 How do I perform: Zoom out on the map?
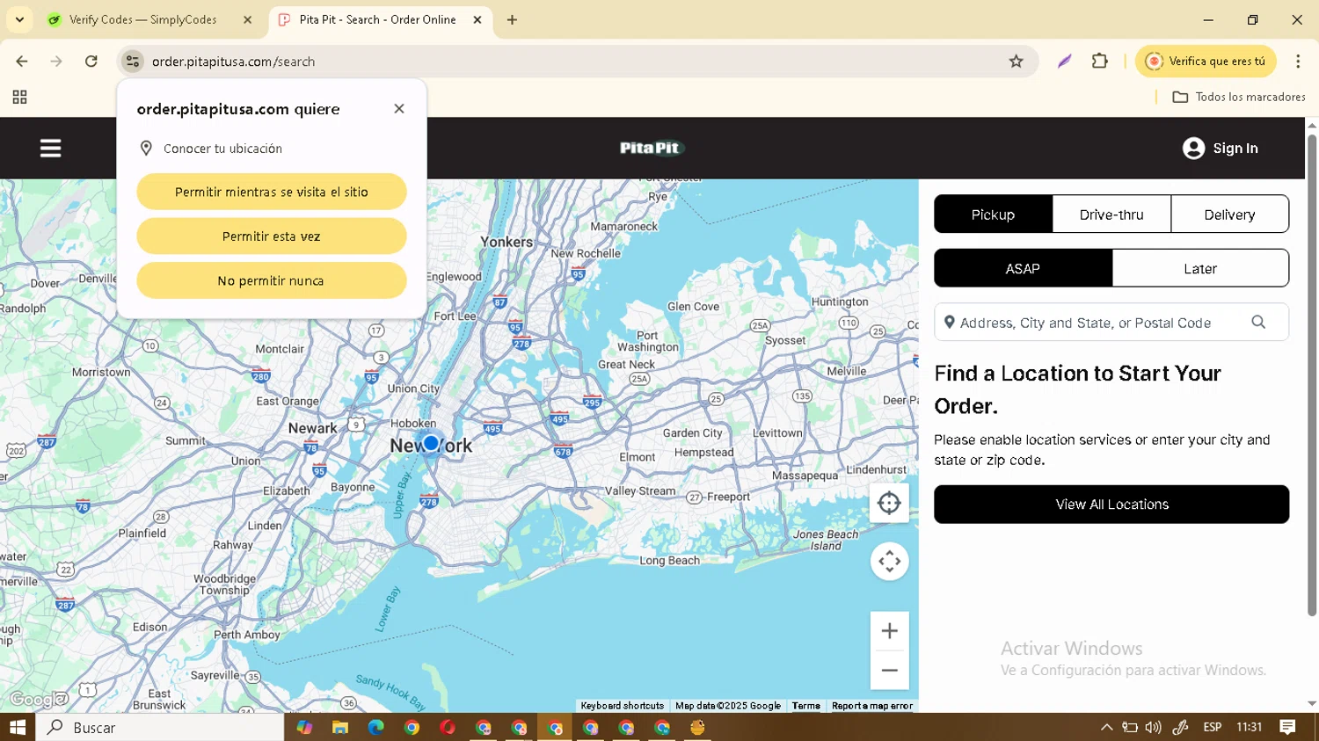889,671
